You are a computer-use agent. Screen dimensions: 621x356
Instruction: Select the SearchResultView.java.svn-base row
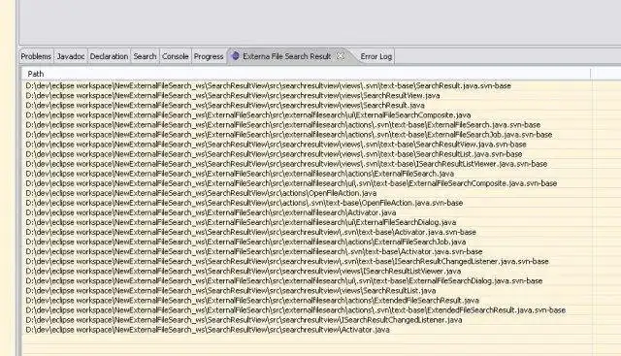pos(306,145)
